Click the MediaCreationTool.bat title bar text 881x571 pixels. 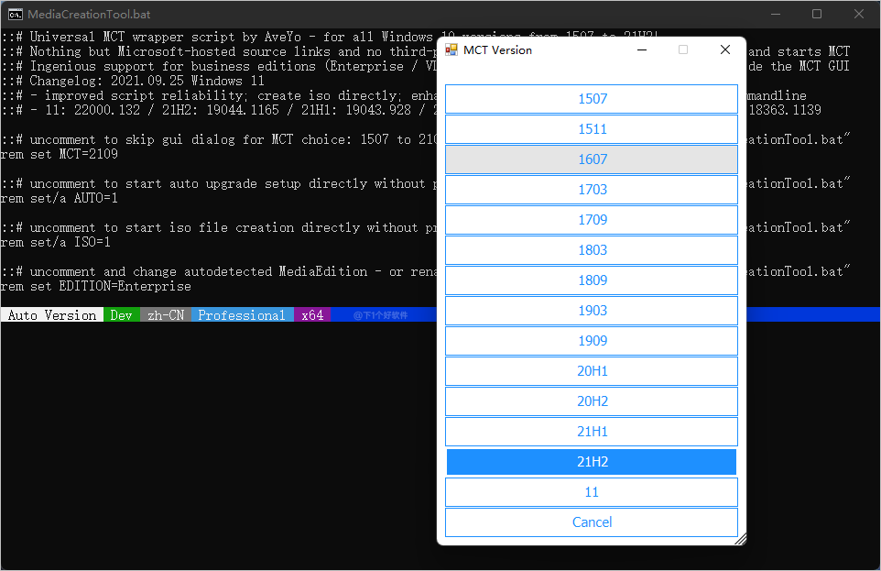pyautogui.click(x=89, y=14)
